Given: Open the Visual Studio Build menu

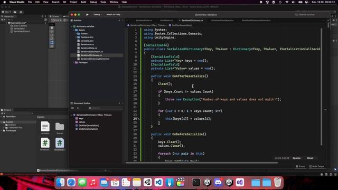Looking at the screenshot, I should click(x=83, y=2).
